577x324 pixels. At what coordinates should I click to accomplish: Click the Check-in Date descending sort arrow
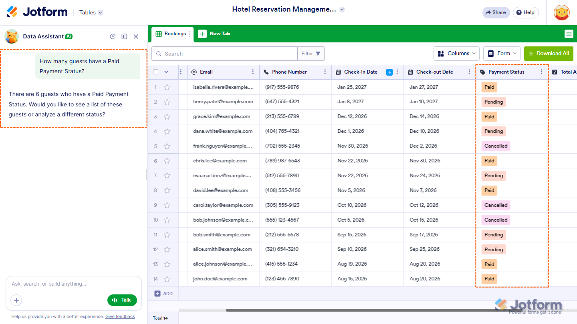coord(389,72)
